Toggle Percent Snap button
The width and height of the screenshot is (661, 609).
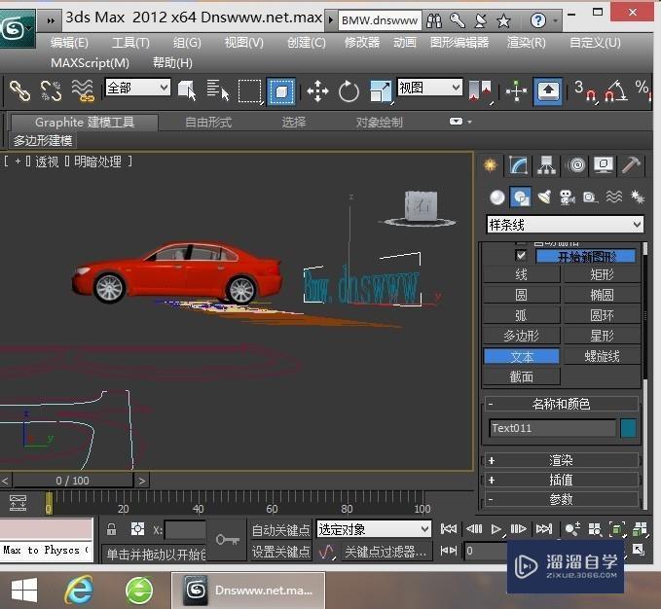[643, 90]
